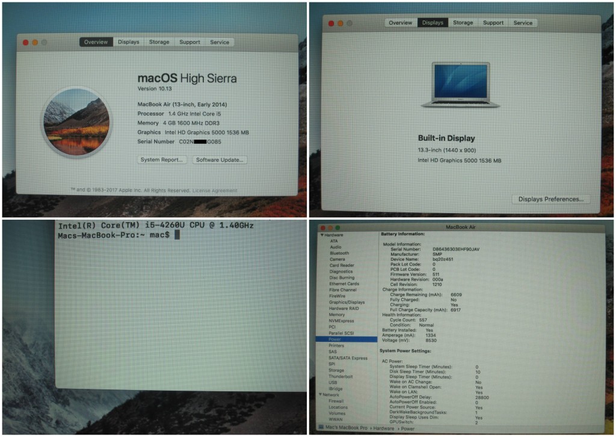Select NVMExpress in the sidebar
The height and width of the screenshot is (437, 616).
342,321
